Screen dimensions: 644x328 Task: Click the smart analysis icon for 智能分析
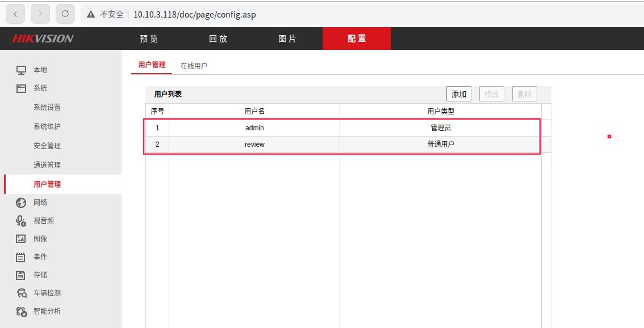(21, 312)
